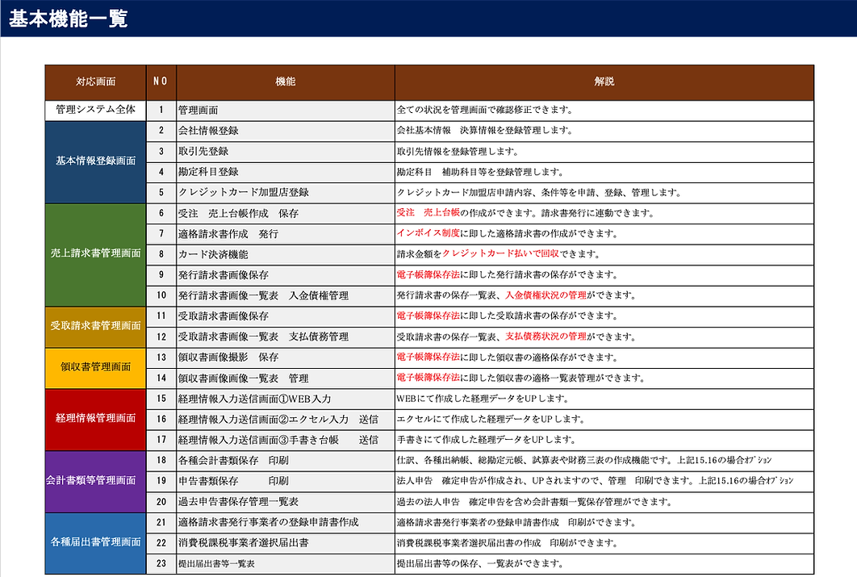
Task: Select the 会社情報登録 function cell
Action: [x=286, y=131]
